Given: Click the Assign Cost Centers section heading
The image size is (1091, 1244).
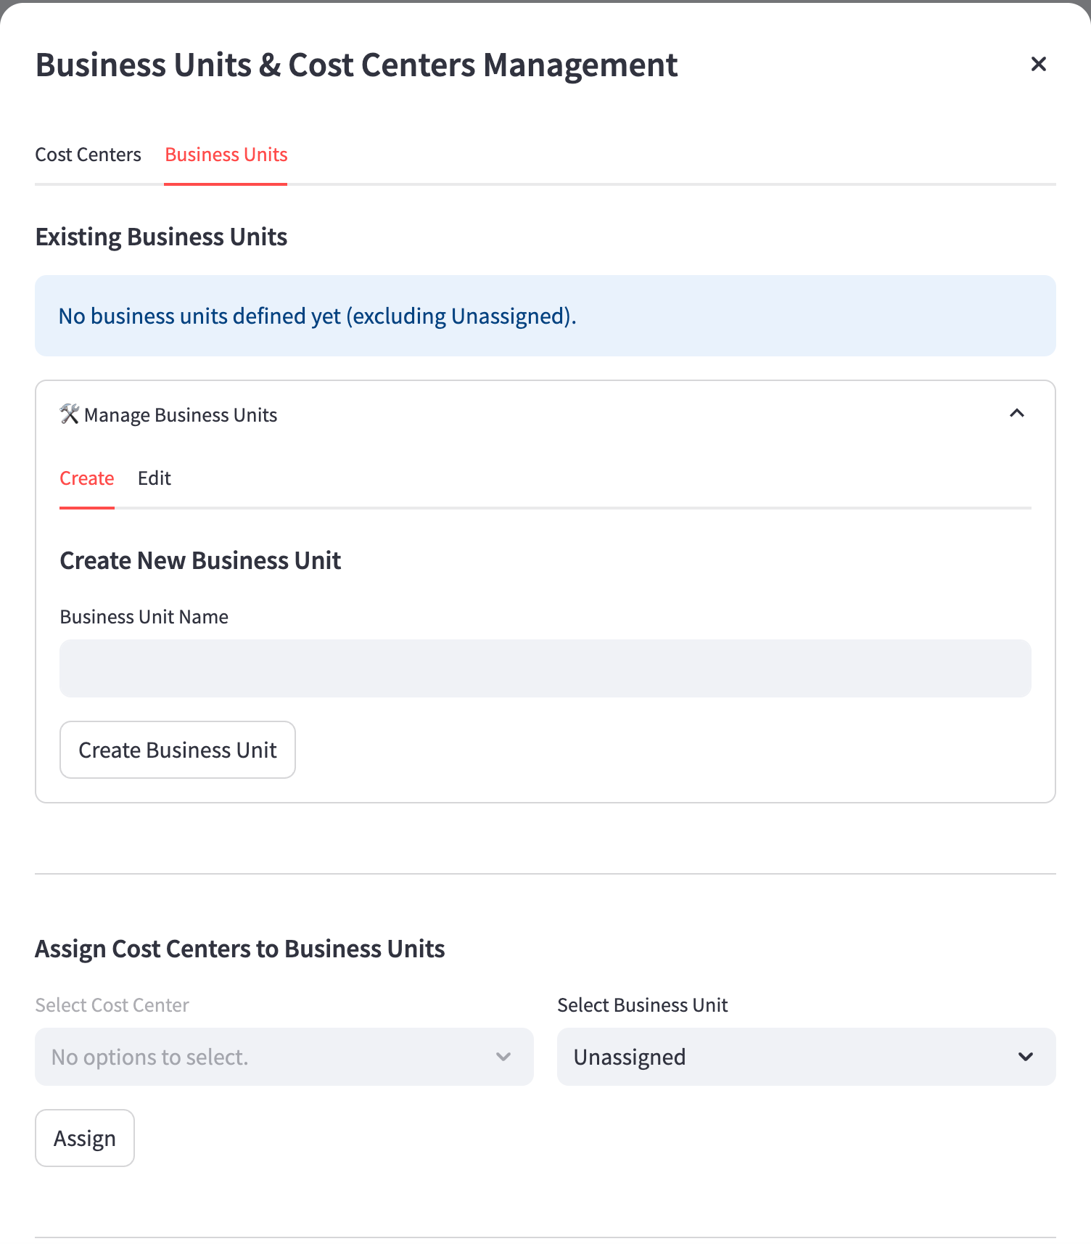Looking at the screenshot, I should point(240,948).
